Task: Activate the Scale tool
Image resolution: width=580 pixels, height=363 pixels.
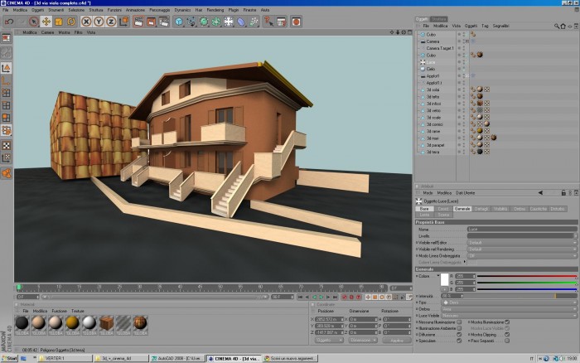Action: (x=59, y=22)
